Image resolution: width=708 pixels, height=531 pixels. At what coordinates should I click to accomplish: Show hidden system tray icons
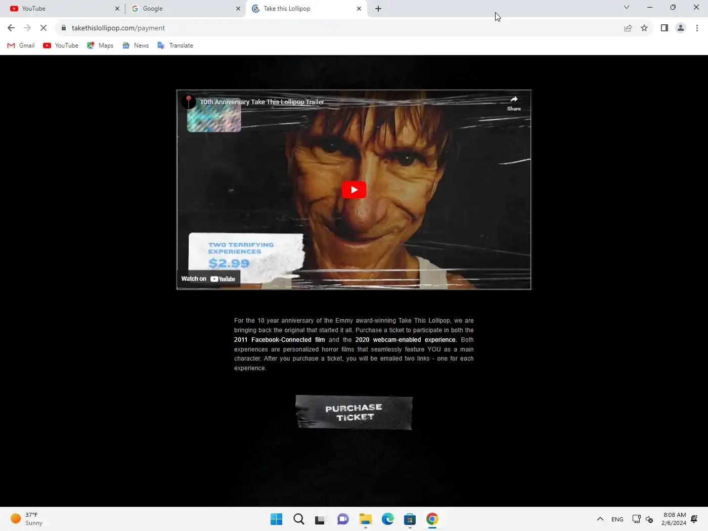pos(600,519)
